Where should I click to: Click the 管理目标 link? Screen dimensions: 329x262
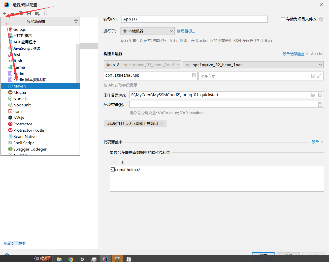[x=186, y=31]
